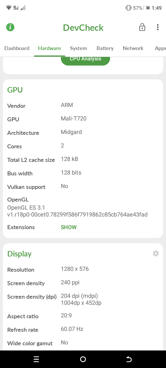This screenshot has height=368, width=166.
Task: Tap the OpenGL version string
Action: click(x=77, y=211)
